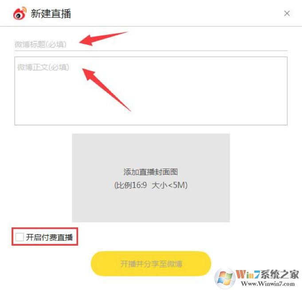This screenshot has width=302, height=290.
Task: Click the Weibo eye logo icon
Action: 20,13
